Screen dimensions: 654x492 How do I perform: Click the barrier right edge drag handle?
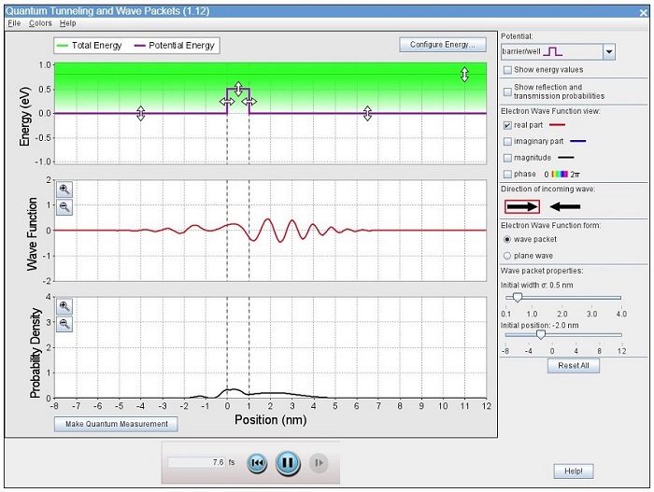coord(249,102)
